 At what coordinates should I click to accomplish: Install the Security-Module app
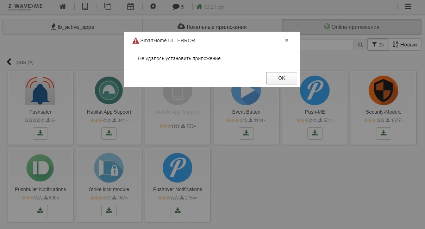click(383, 133)
